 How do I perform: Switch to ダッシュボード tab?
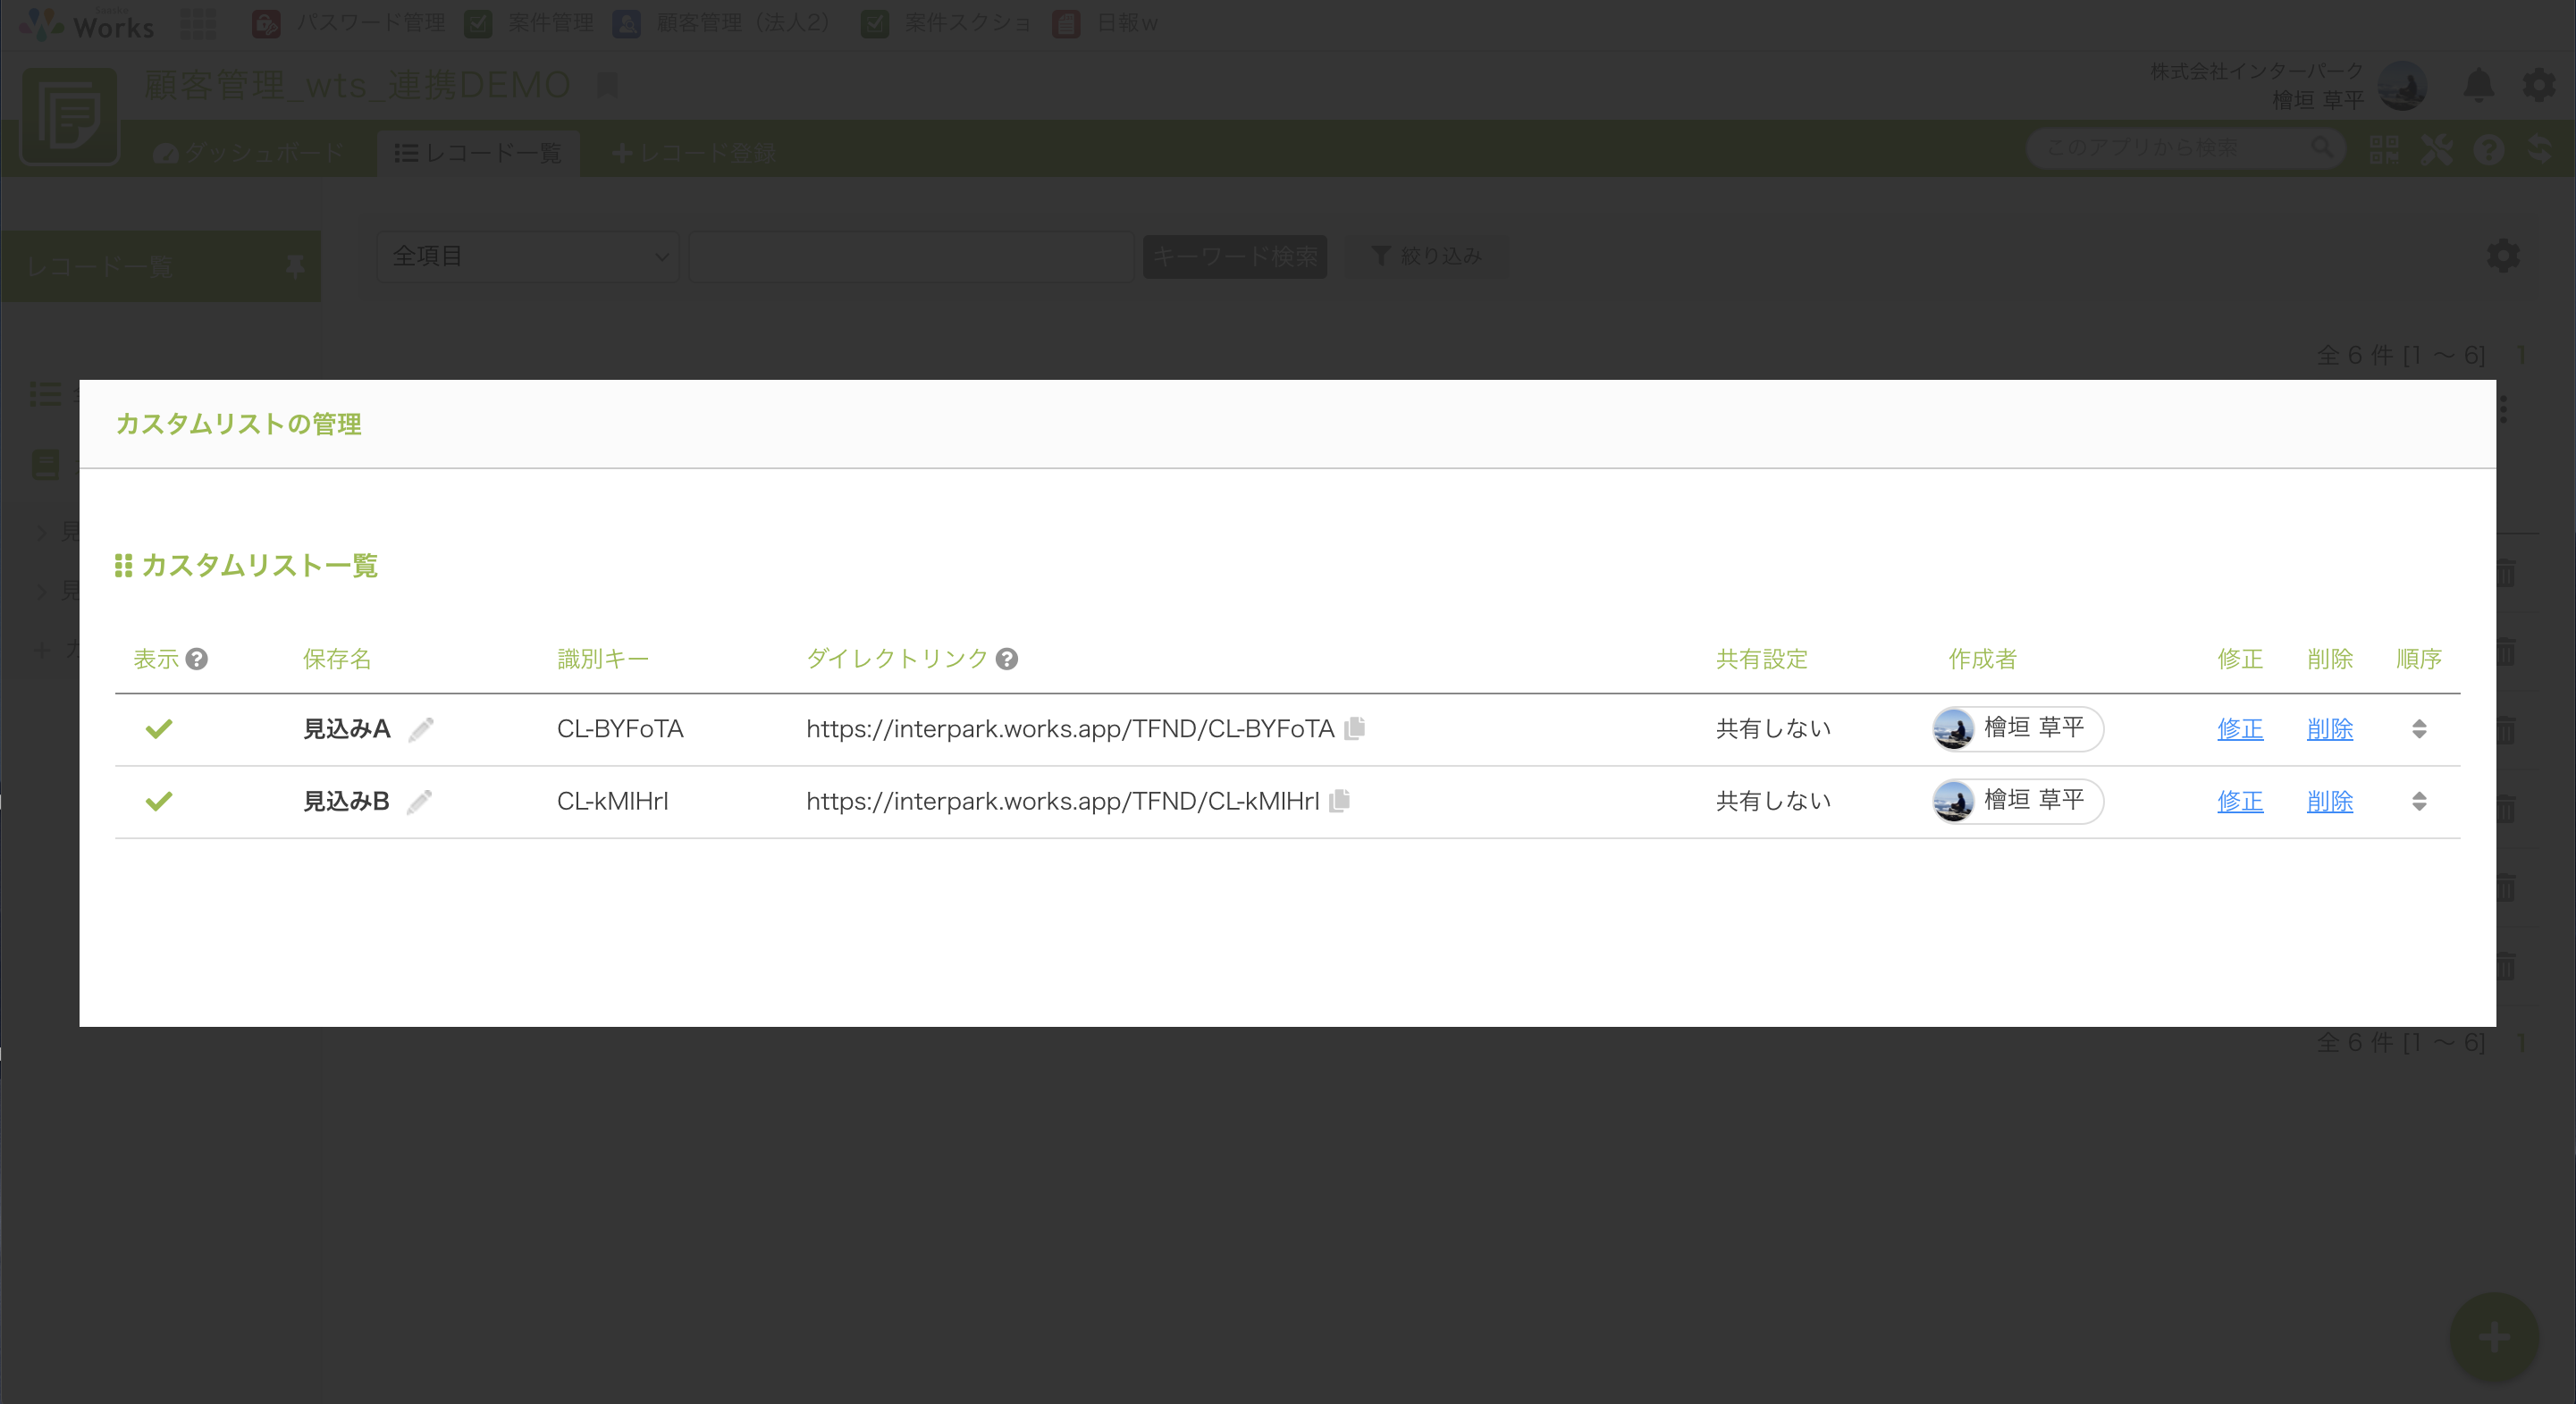point(249,153)
